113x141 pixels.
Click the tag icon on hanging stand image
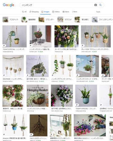point(31,45)
